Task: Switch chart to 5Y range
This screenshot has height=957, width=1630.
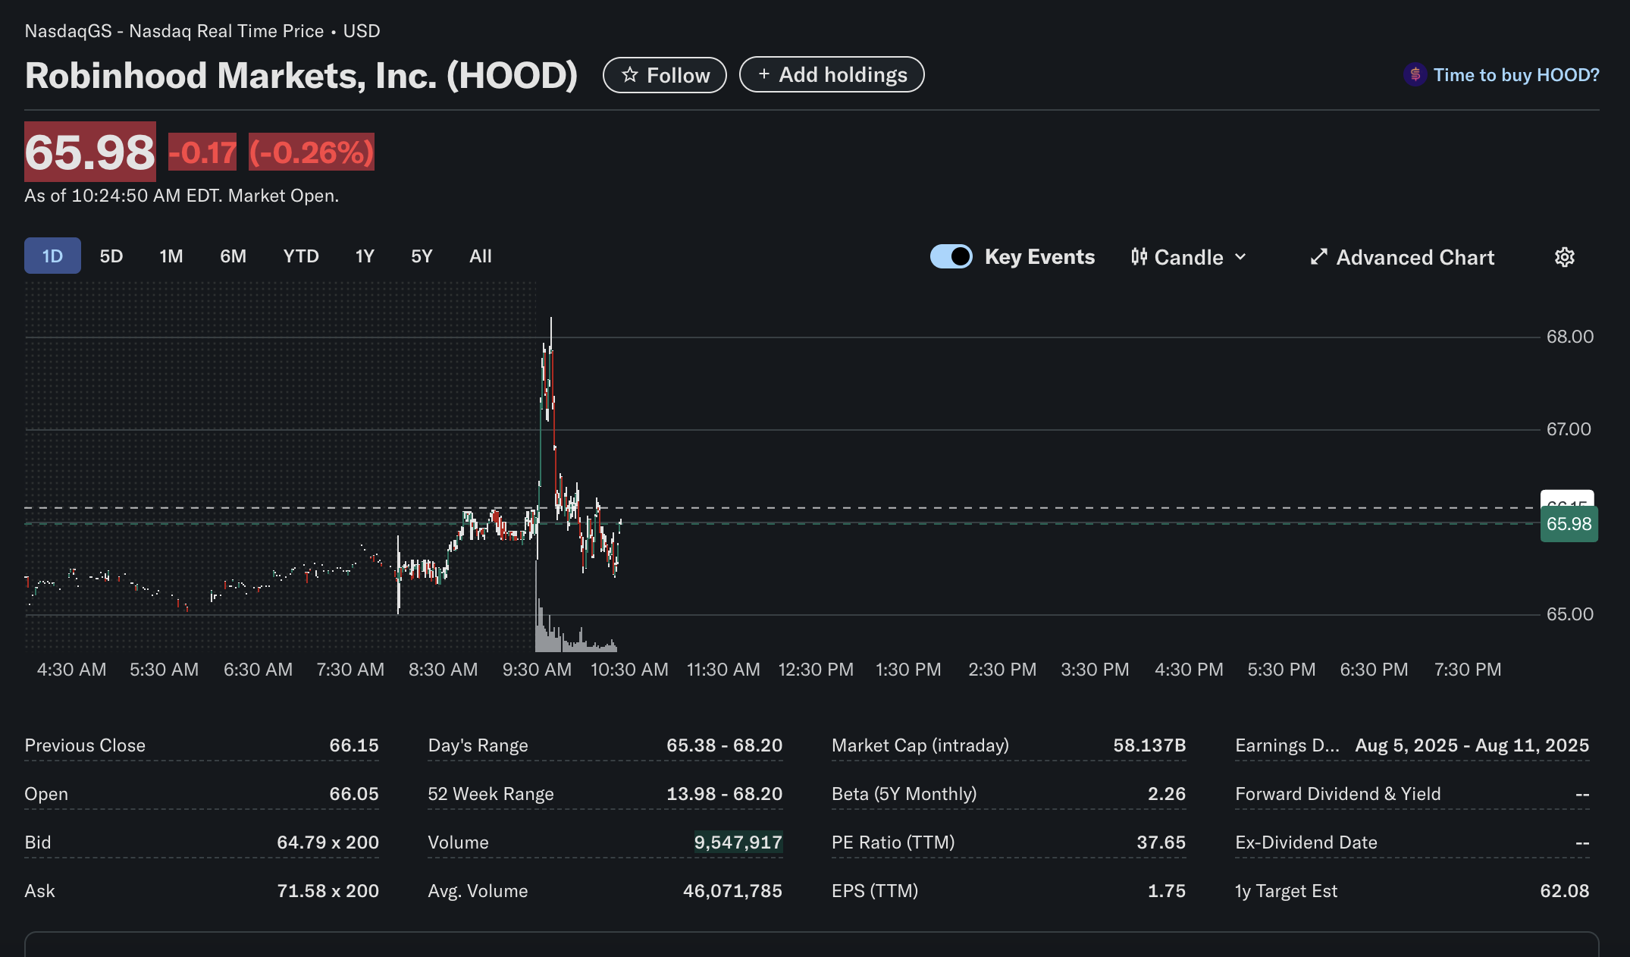Action: [x=422, y=256]
